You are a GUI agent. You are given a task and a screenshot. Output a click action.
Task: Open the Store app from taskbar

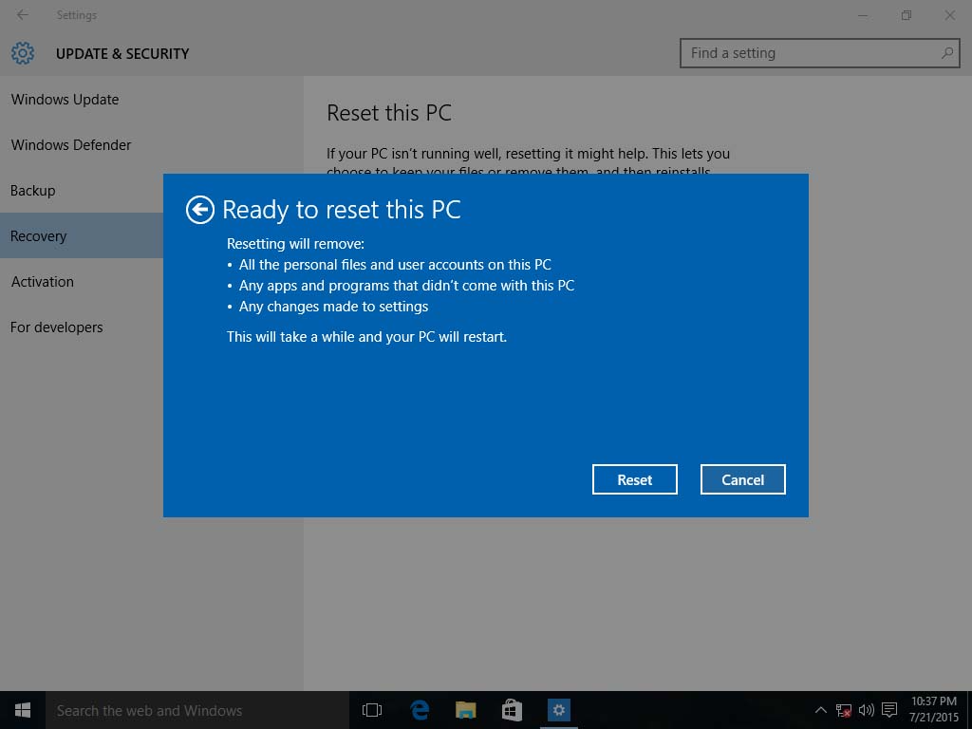coord(512,710)
